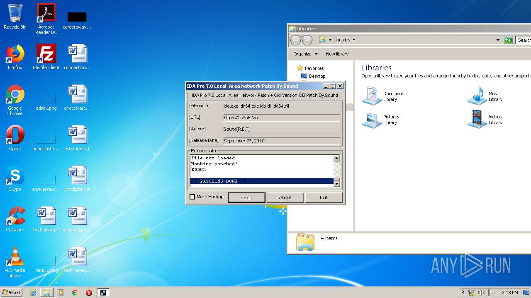
Task: Click the Patch button
Action: point(246,197)
